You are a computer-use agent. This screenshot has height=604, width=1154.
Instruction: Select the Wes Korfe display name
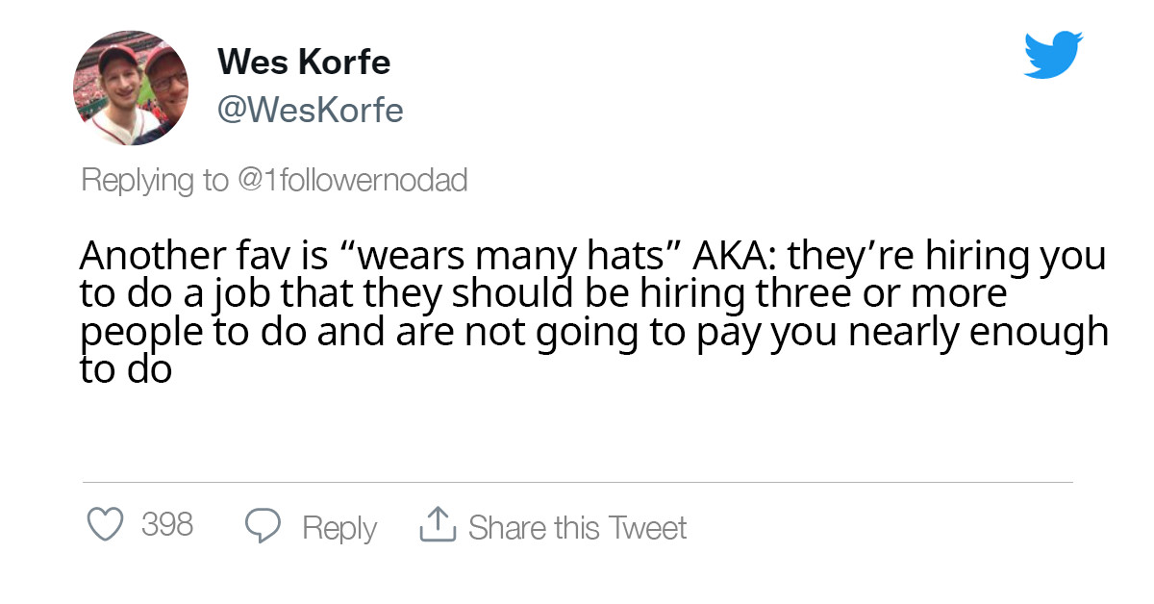point(305,61)
